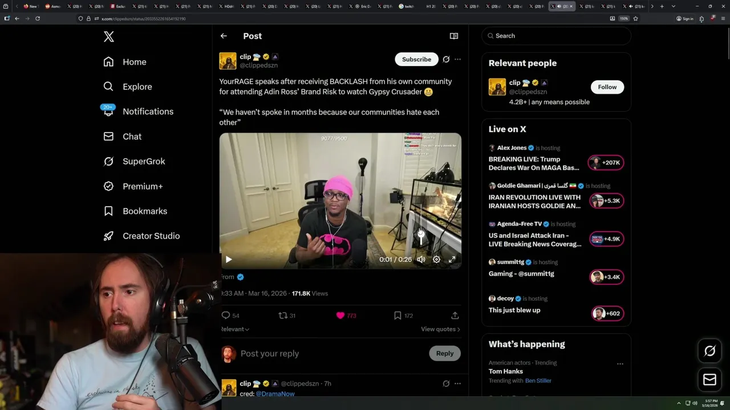Screen dimensions: 730x410
Task: Click the browser zoom level 150% indicator
Action: point(624,18)
